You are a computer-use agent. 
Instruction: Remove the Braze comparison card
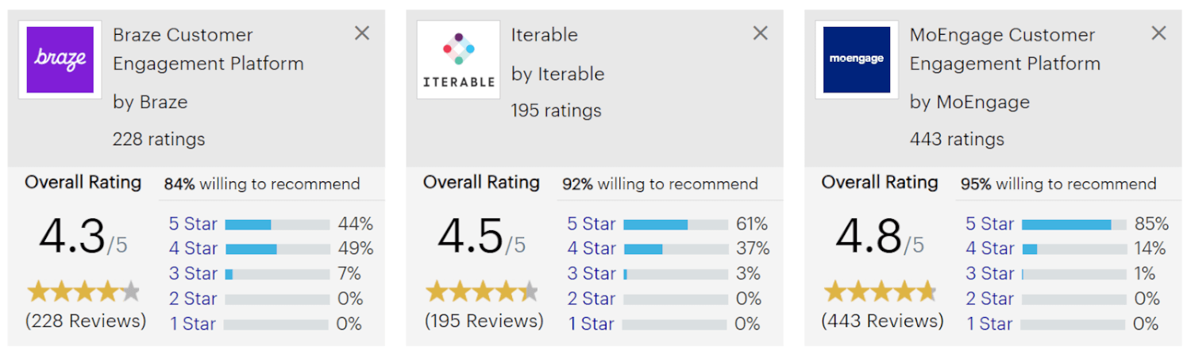tap(362, 33)
